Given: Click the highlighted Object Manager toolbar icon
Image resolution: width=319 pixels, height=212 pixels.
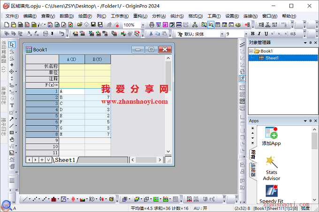Looking at the screenshot, I should [211, 25].
